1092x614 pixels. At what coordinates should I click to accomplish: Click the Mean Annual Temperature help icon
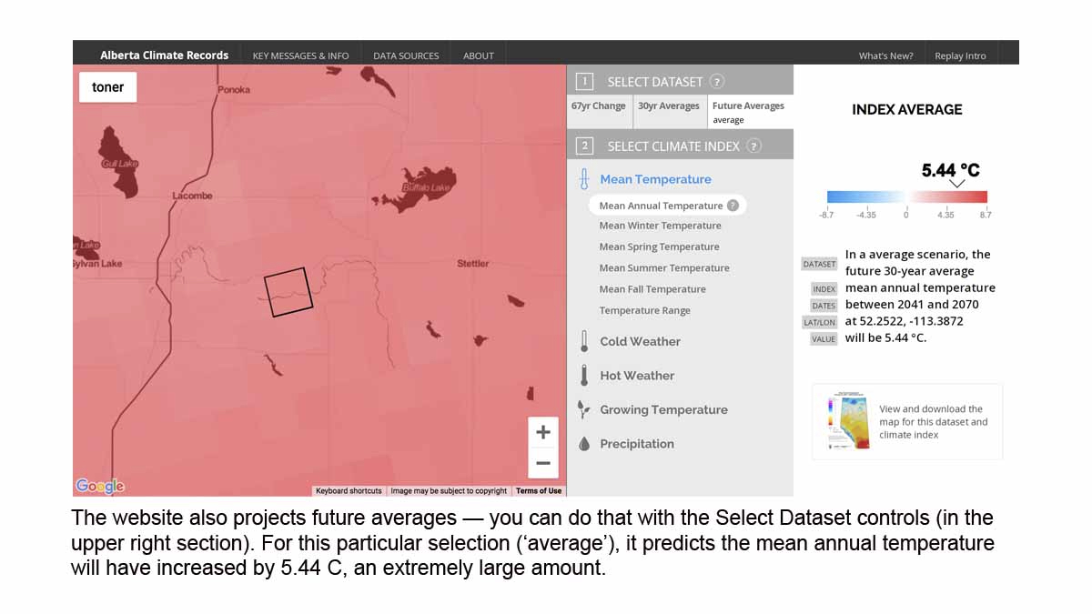pyautogui.click(x=733, y=206)
